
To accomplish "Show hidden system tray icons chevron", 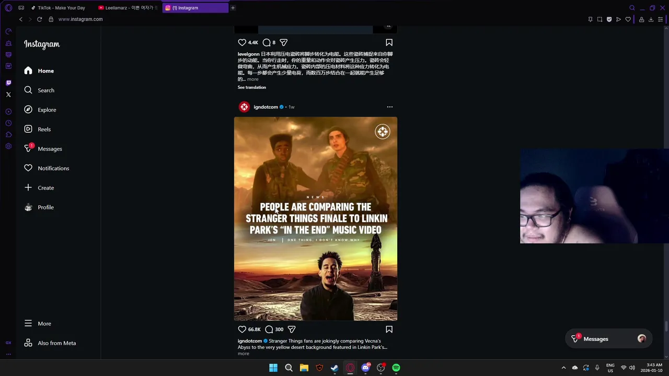I will [x=563, y=368].
